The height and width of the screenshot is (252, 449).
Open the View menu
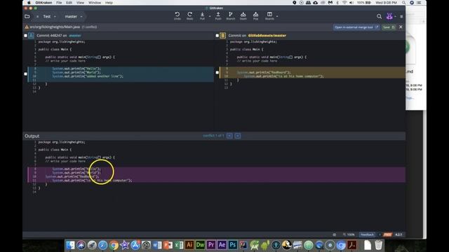(80, 3)
